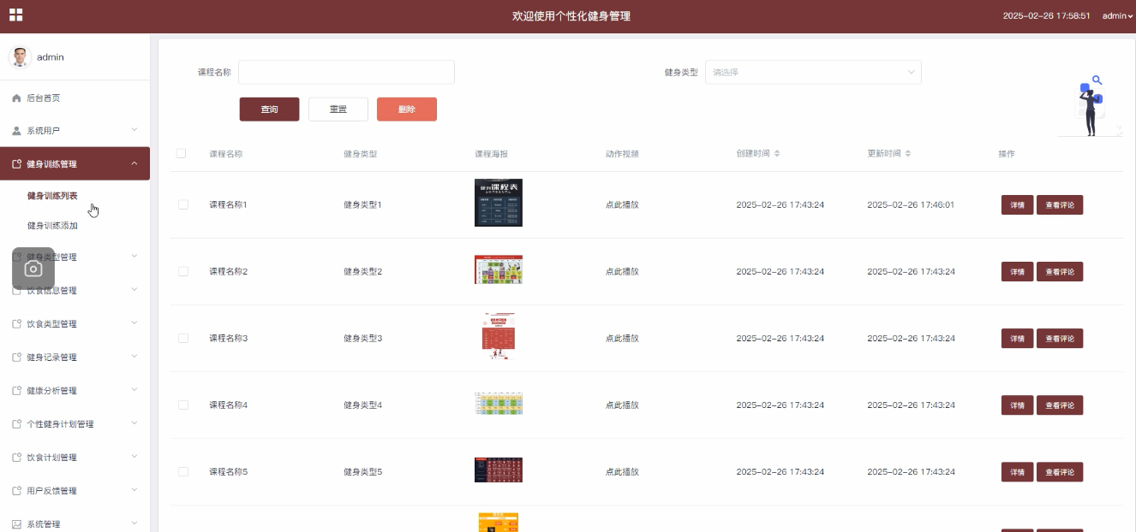
Task: Click the icon beside 健身训练管理
Action: [x=16, y=164]
